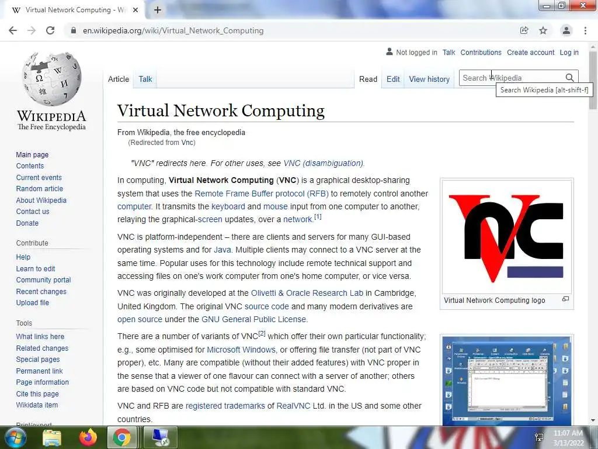Viewport: 598px width, 449px height.
Task: Open File Explorer from the taskbar
Action: point(52,438)
